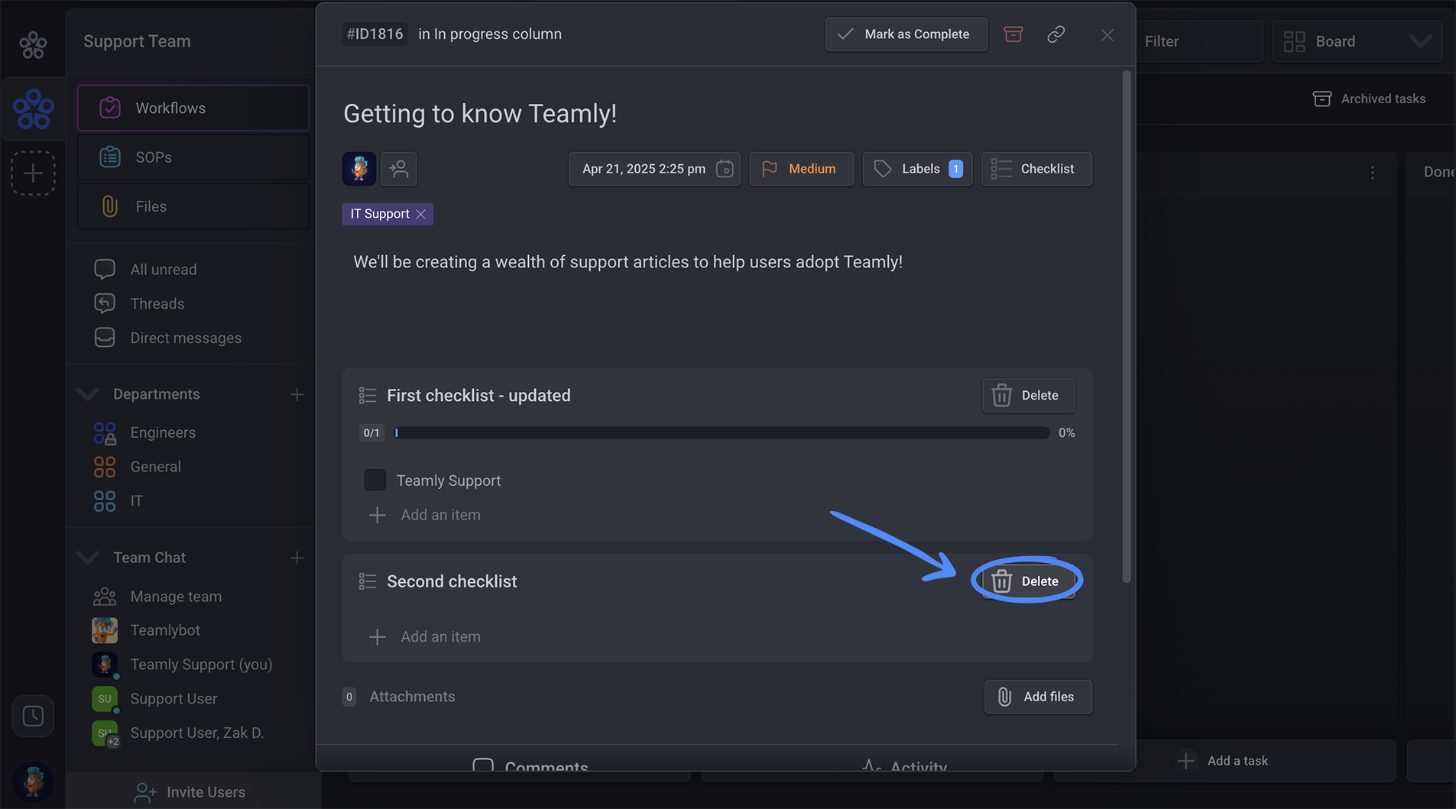Open Support User direct message
Viewport: 1456px width, 809px height.
point(173,699)
